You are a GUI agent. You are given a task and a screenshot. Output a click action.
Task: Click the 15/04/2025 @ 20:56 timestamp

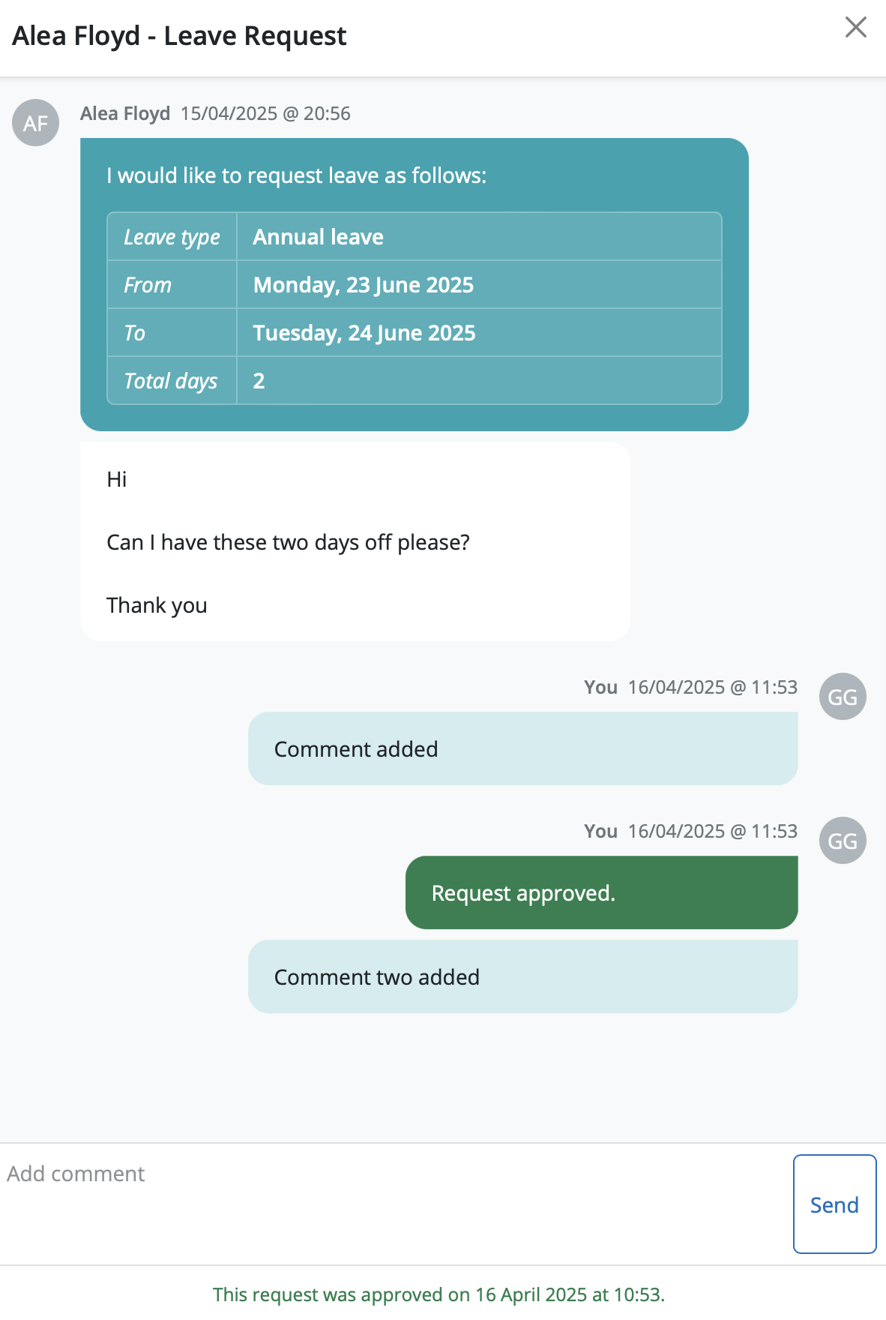pyautogui.click(x=265, y=113)
